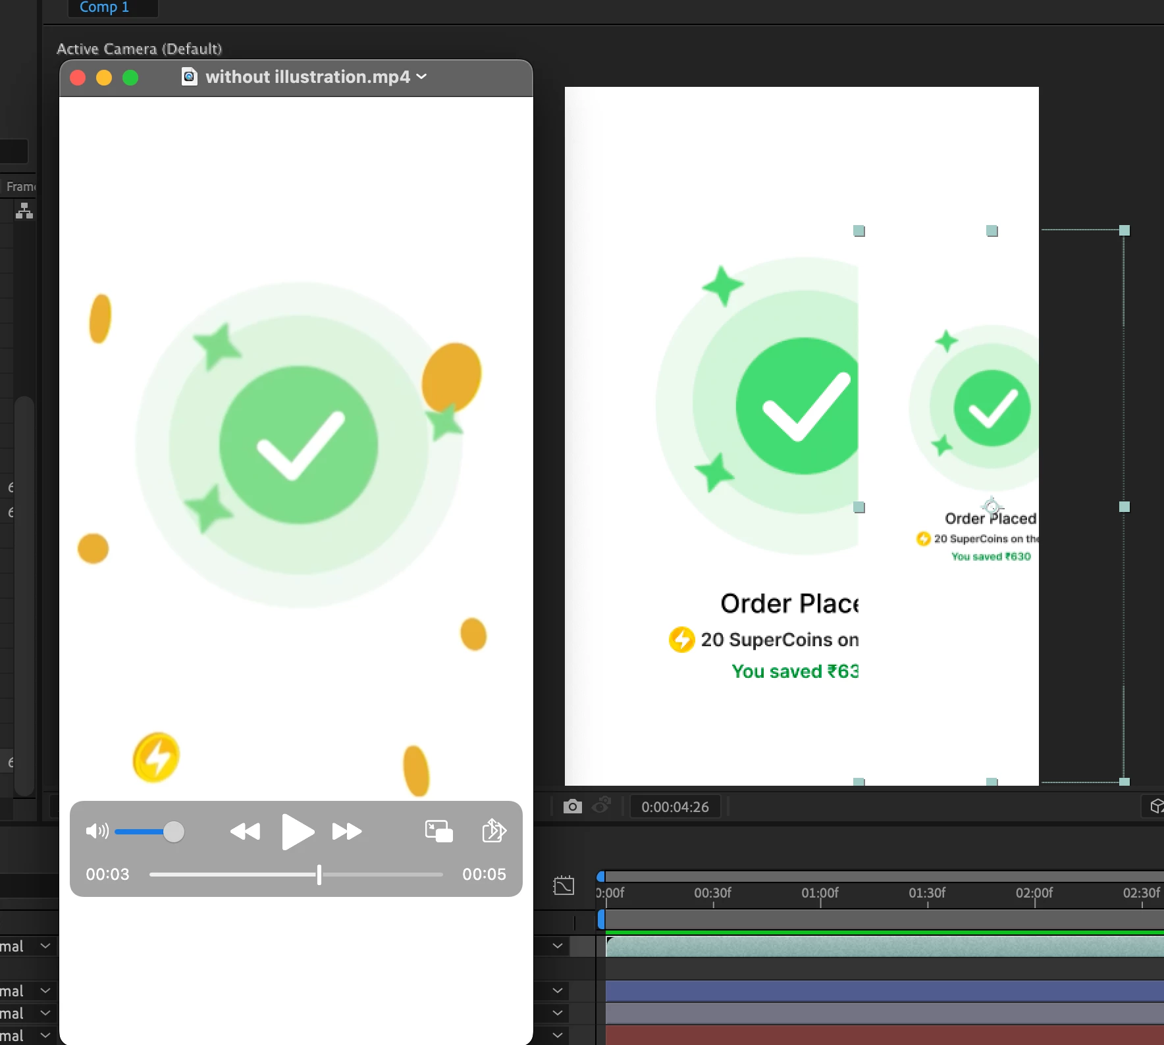Click the layer anchor point crosshair

tap(992, 507)
